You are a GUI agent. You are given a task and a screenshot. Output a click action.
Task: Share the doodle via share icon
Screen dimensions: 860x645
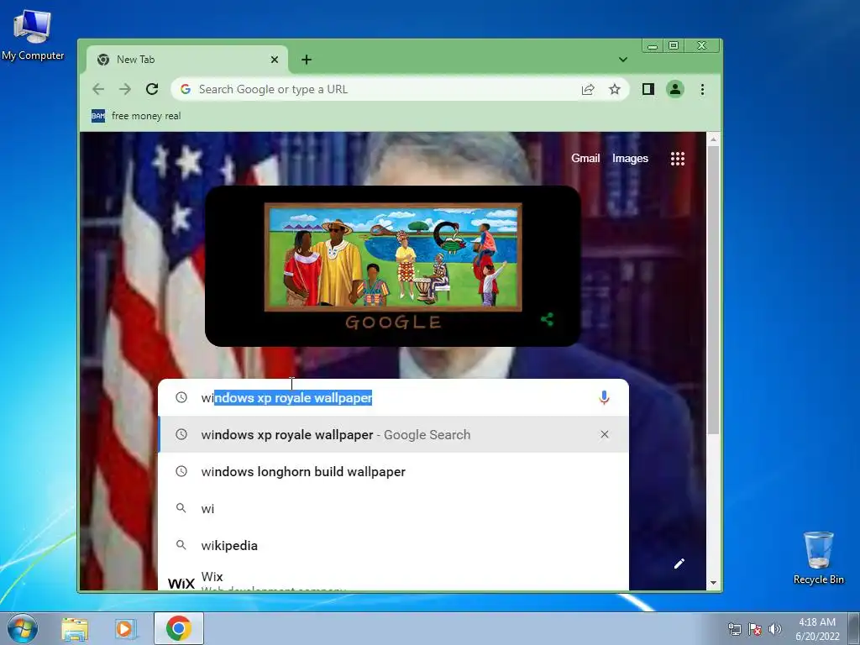point(547,319)
